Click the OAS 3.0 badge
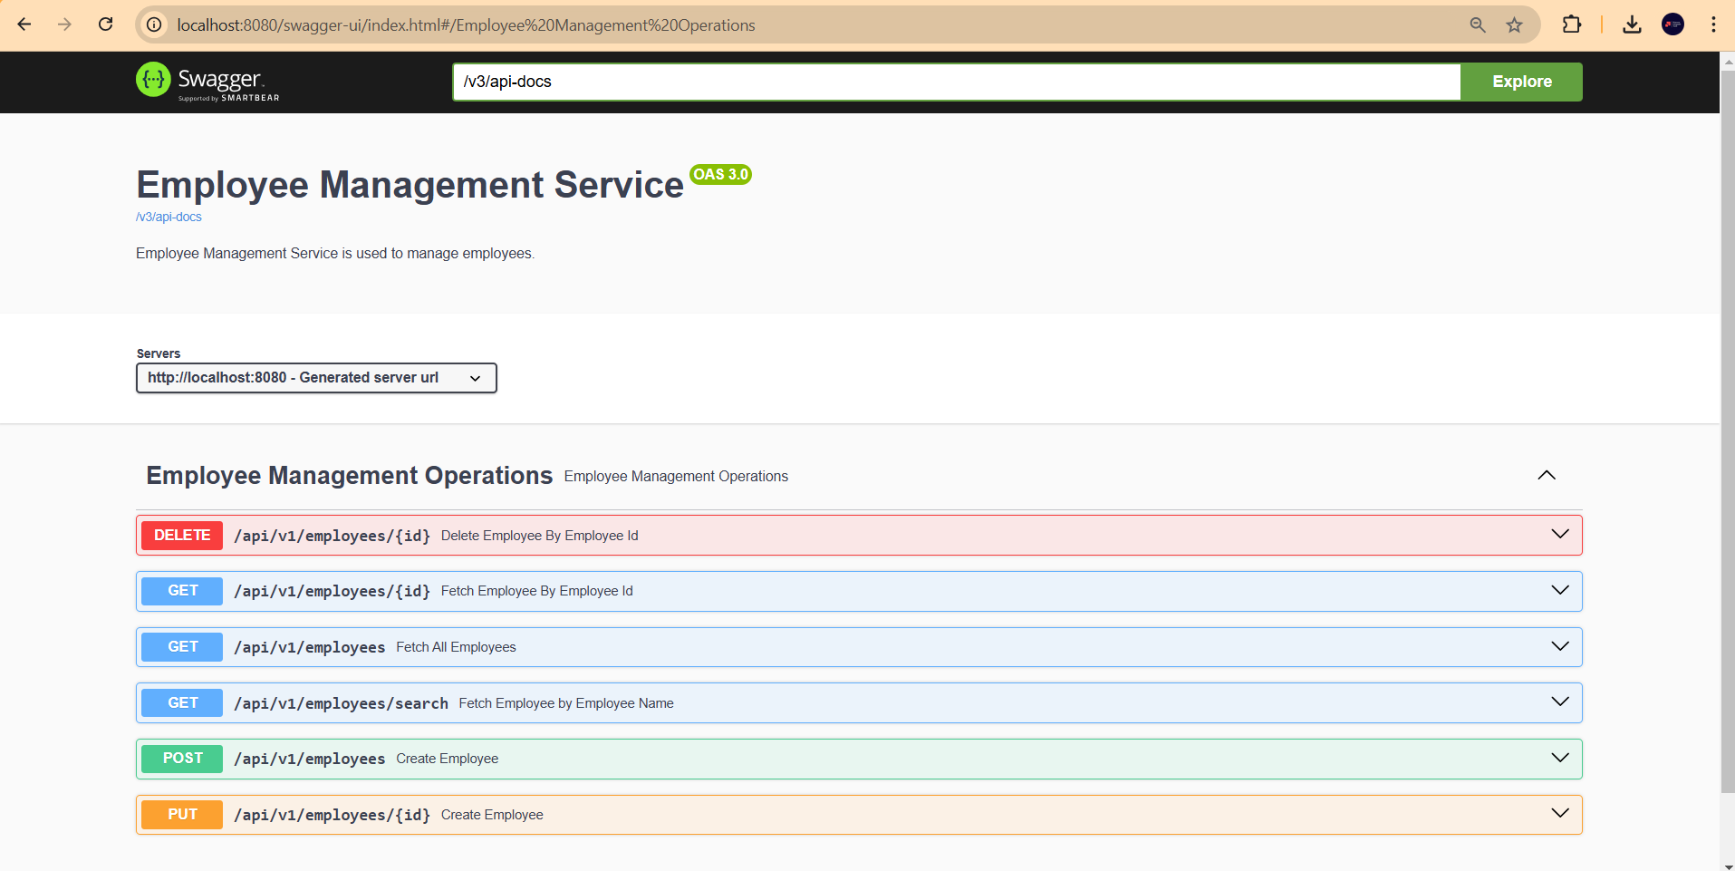This screenshot has width=1735, height=871. click(721, 174)
